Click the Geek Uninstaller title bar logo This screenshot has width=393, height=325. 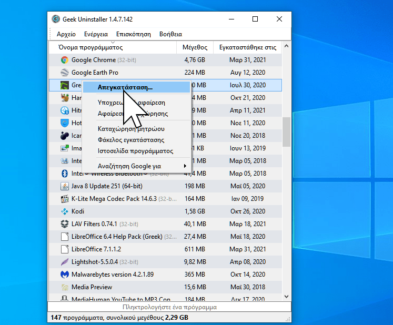tap(56, 19)
